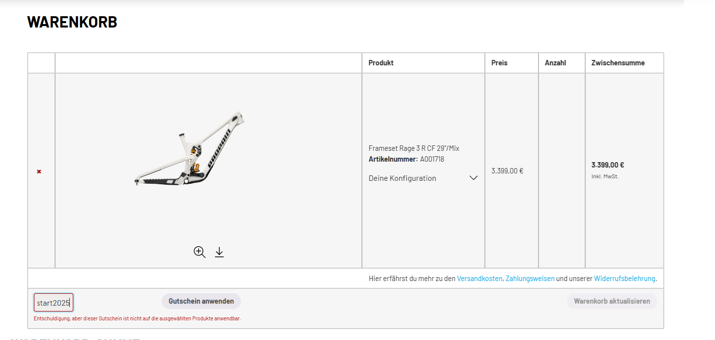Click the Artikelnummer A001718 text
This screenshot has height=340, width=715.
click(406, 159)
